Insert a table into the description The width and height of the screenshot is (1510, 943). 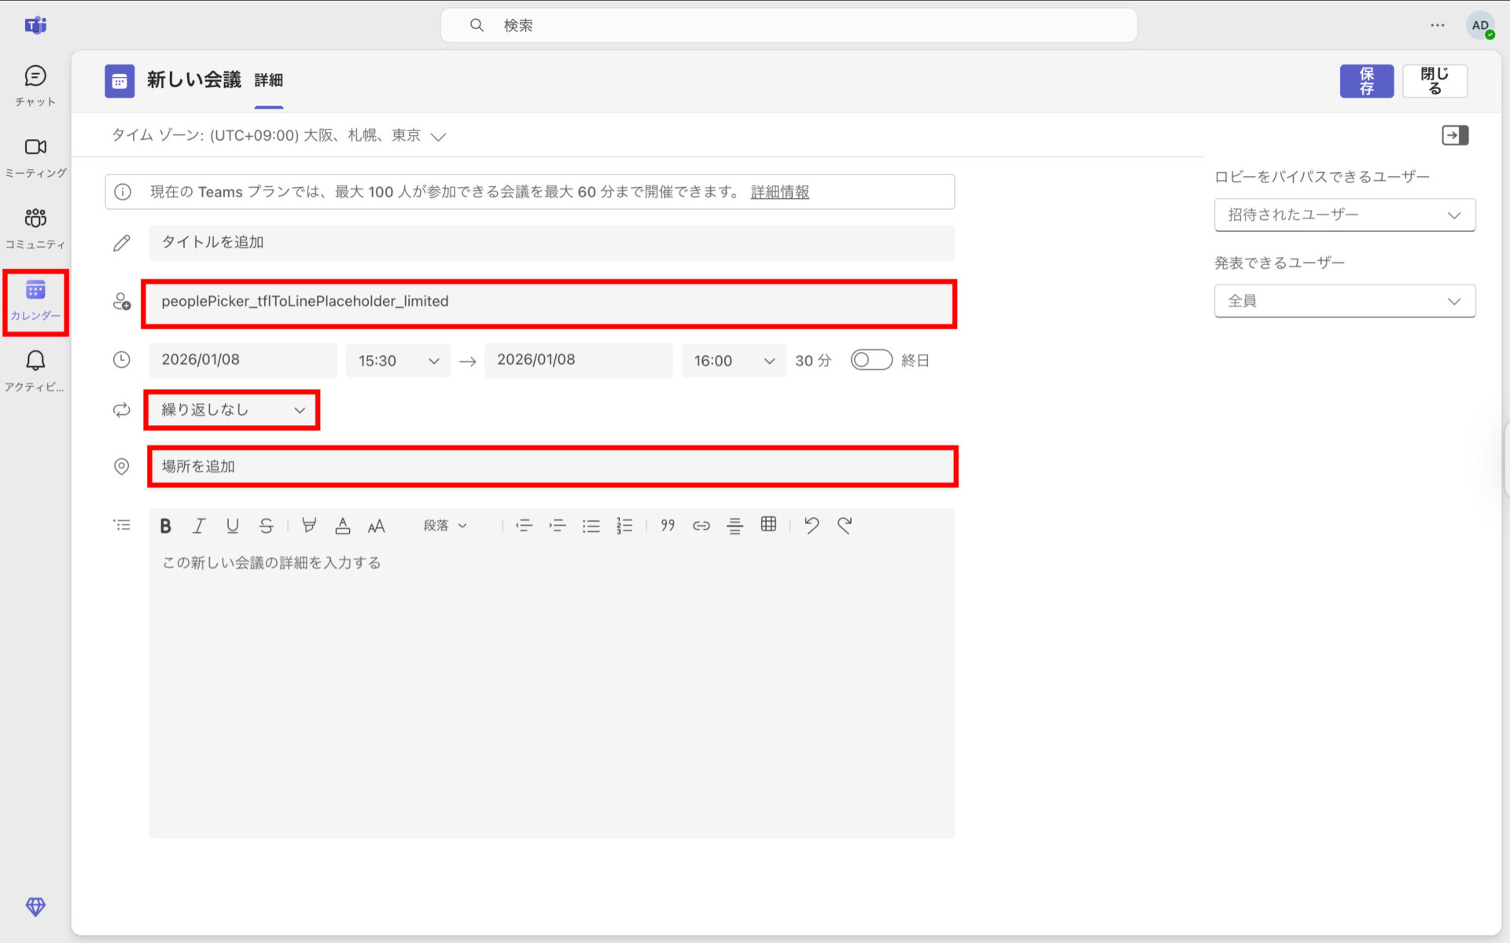pyautogui.click(x=768, y=525)
